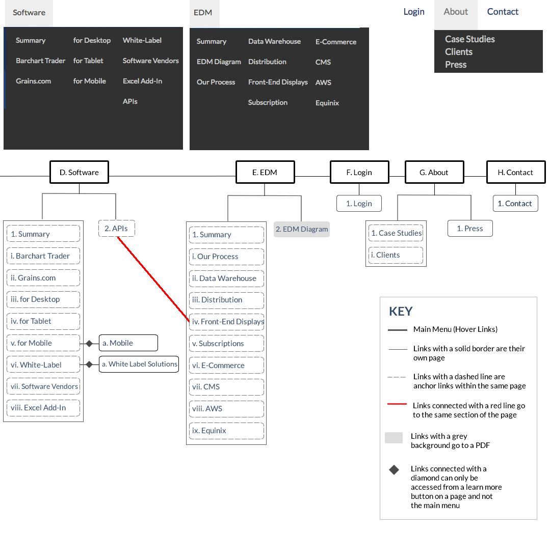550x534 pixels.
Task: Expand the About menu in the top navigation
Action: click(456, 12)
